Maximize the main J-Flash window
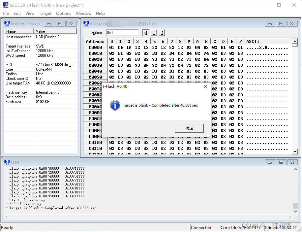The height and width of the screenshot is (232, 302). click(x=279, y=5)
